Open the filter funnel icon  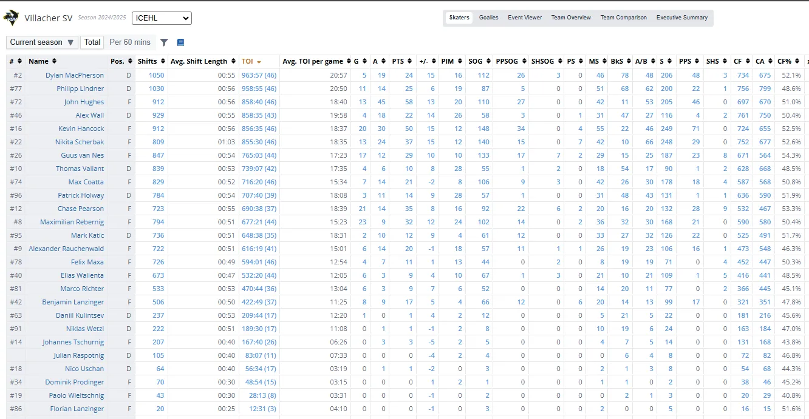pyautogui.click(x=164, y=42)
